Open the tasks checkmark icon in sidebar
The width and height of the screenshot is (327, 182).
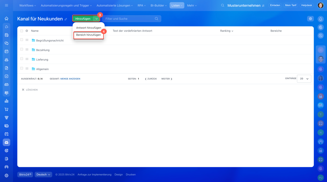pyautogui.click(x=6, y=76)
